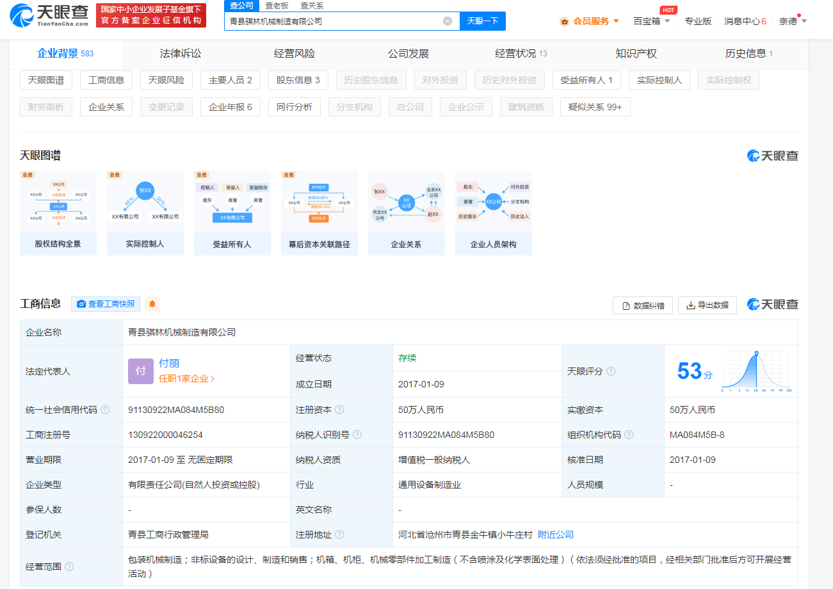Screen dimensions: 833x589
Task: Click help icon next to 注册地址
Action: click(x=339, y=535)
